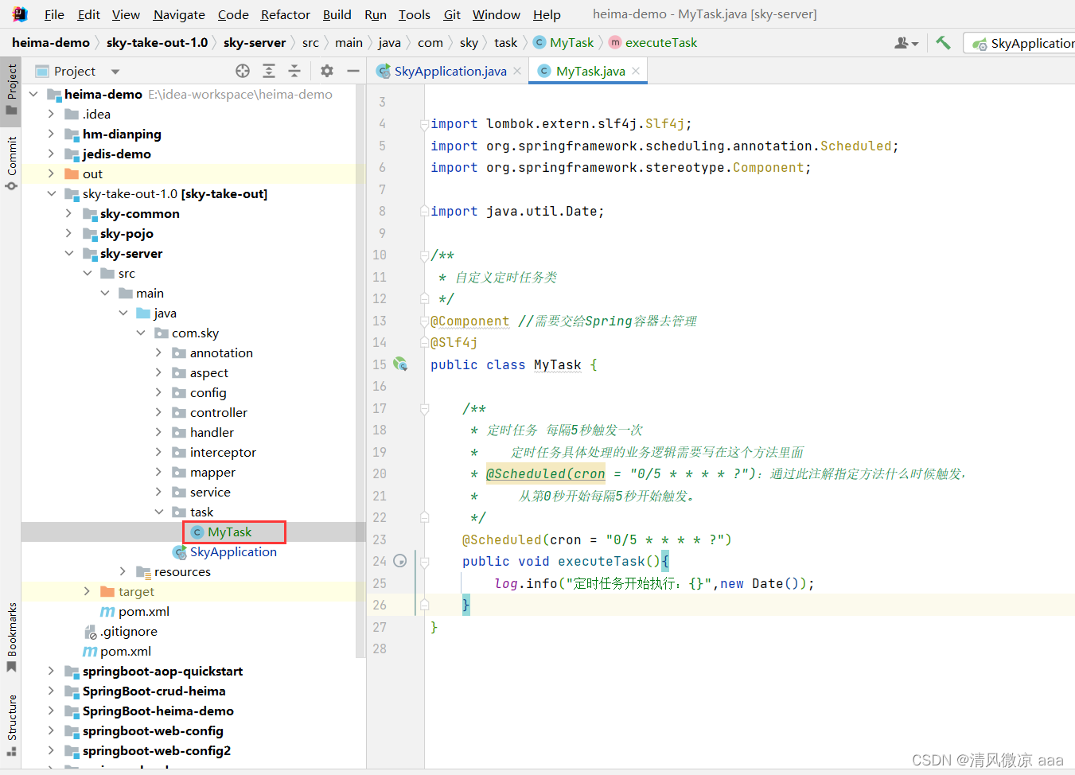Select SpringBoot-crud-heima module in tree
This screenshot has width=1075, height=775.
tap(154, 691)
